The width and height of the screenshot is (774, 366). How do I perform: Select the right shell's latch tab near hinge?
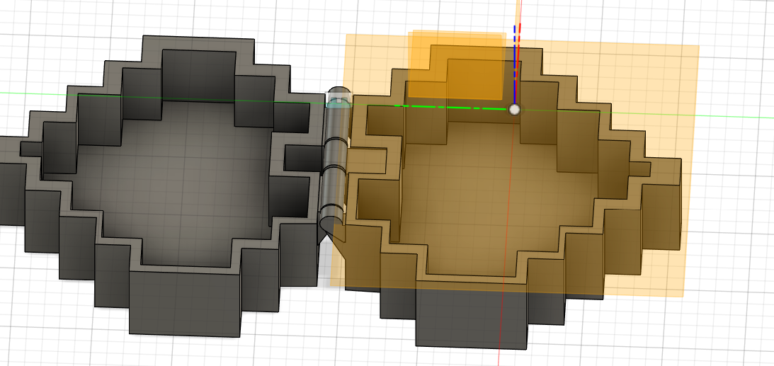click(x=368, y=161)
